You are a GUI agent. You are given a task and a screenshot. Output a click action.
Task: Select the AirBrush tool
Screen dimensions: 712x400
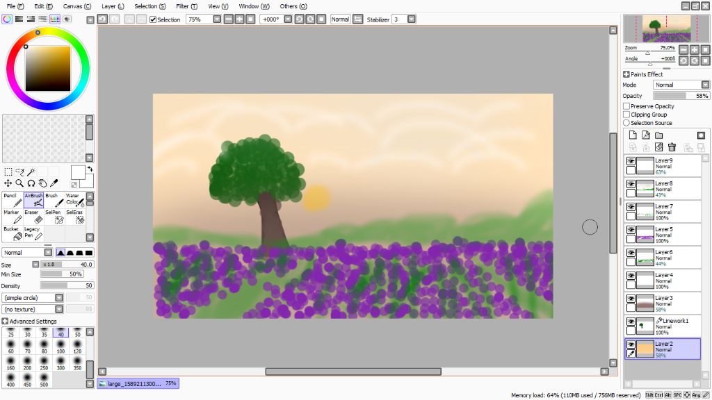(33, 199)
